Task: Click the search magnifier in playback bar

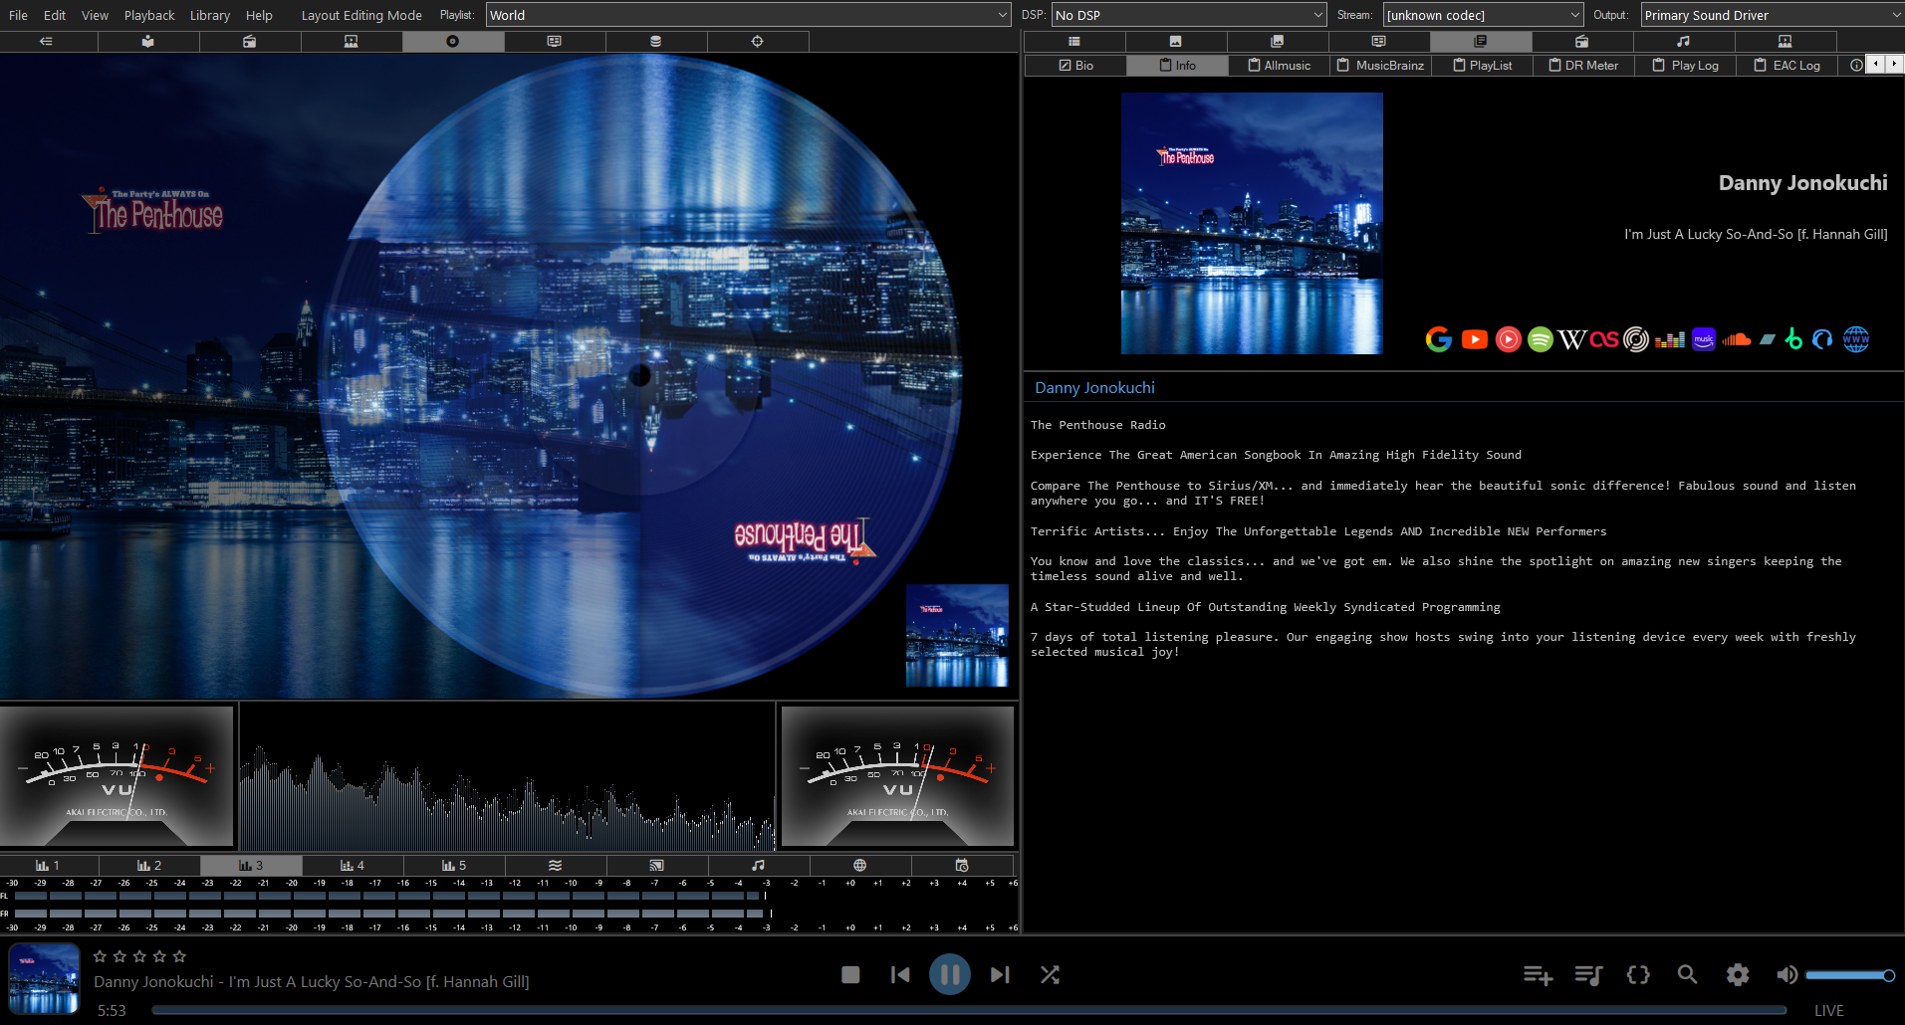Action: click(1687, 974)
